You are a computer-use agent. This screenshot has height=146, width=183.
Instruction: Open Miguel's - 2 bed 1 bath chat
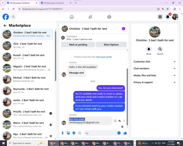pyautogui.click(x=27, y=68)
